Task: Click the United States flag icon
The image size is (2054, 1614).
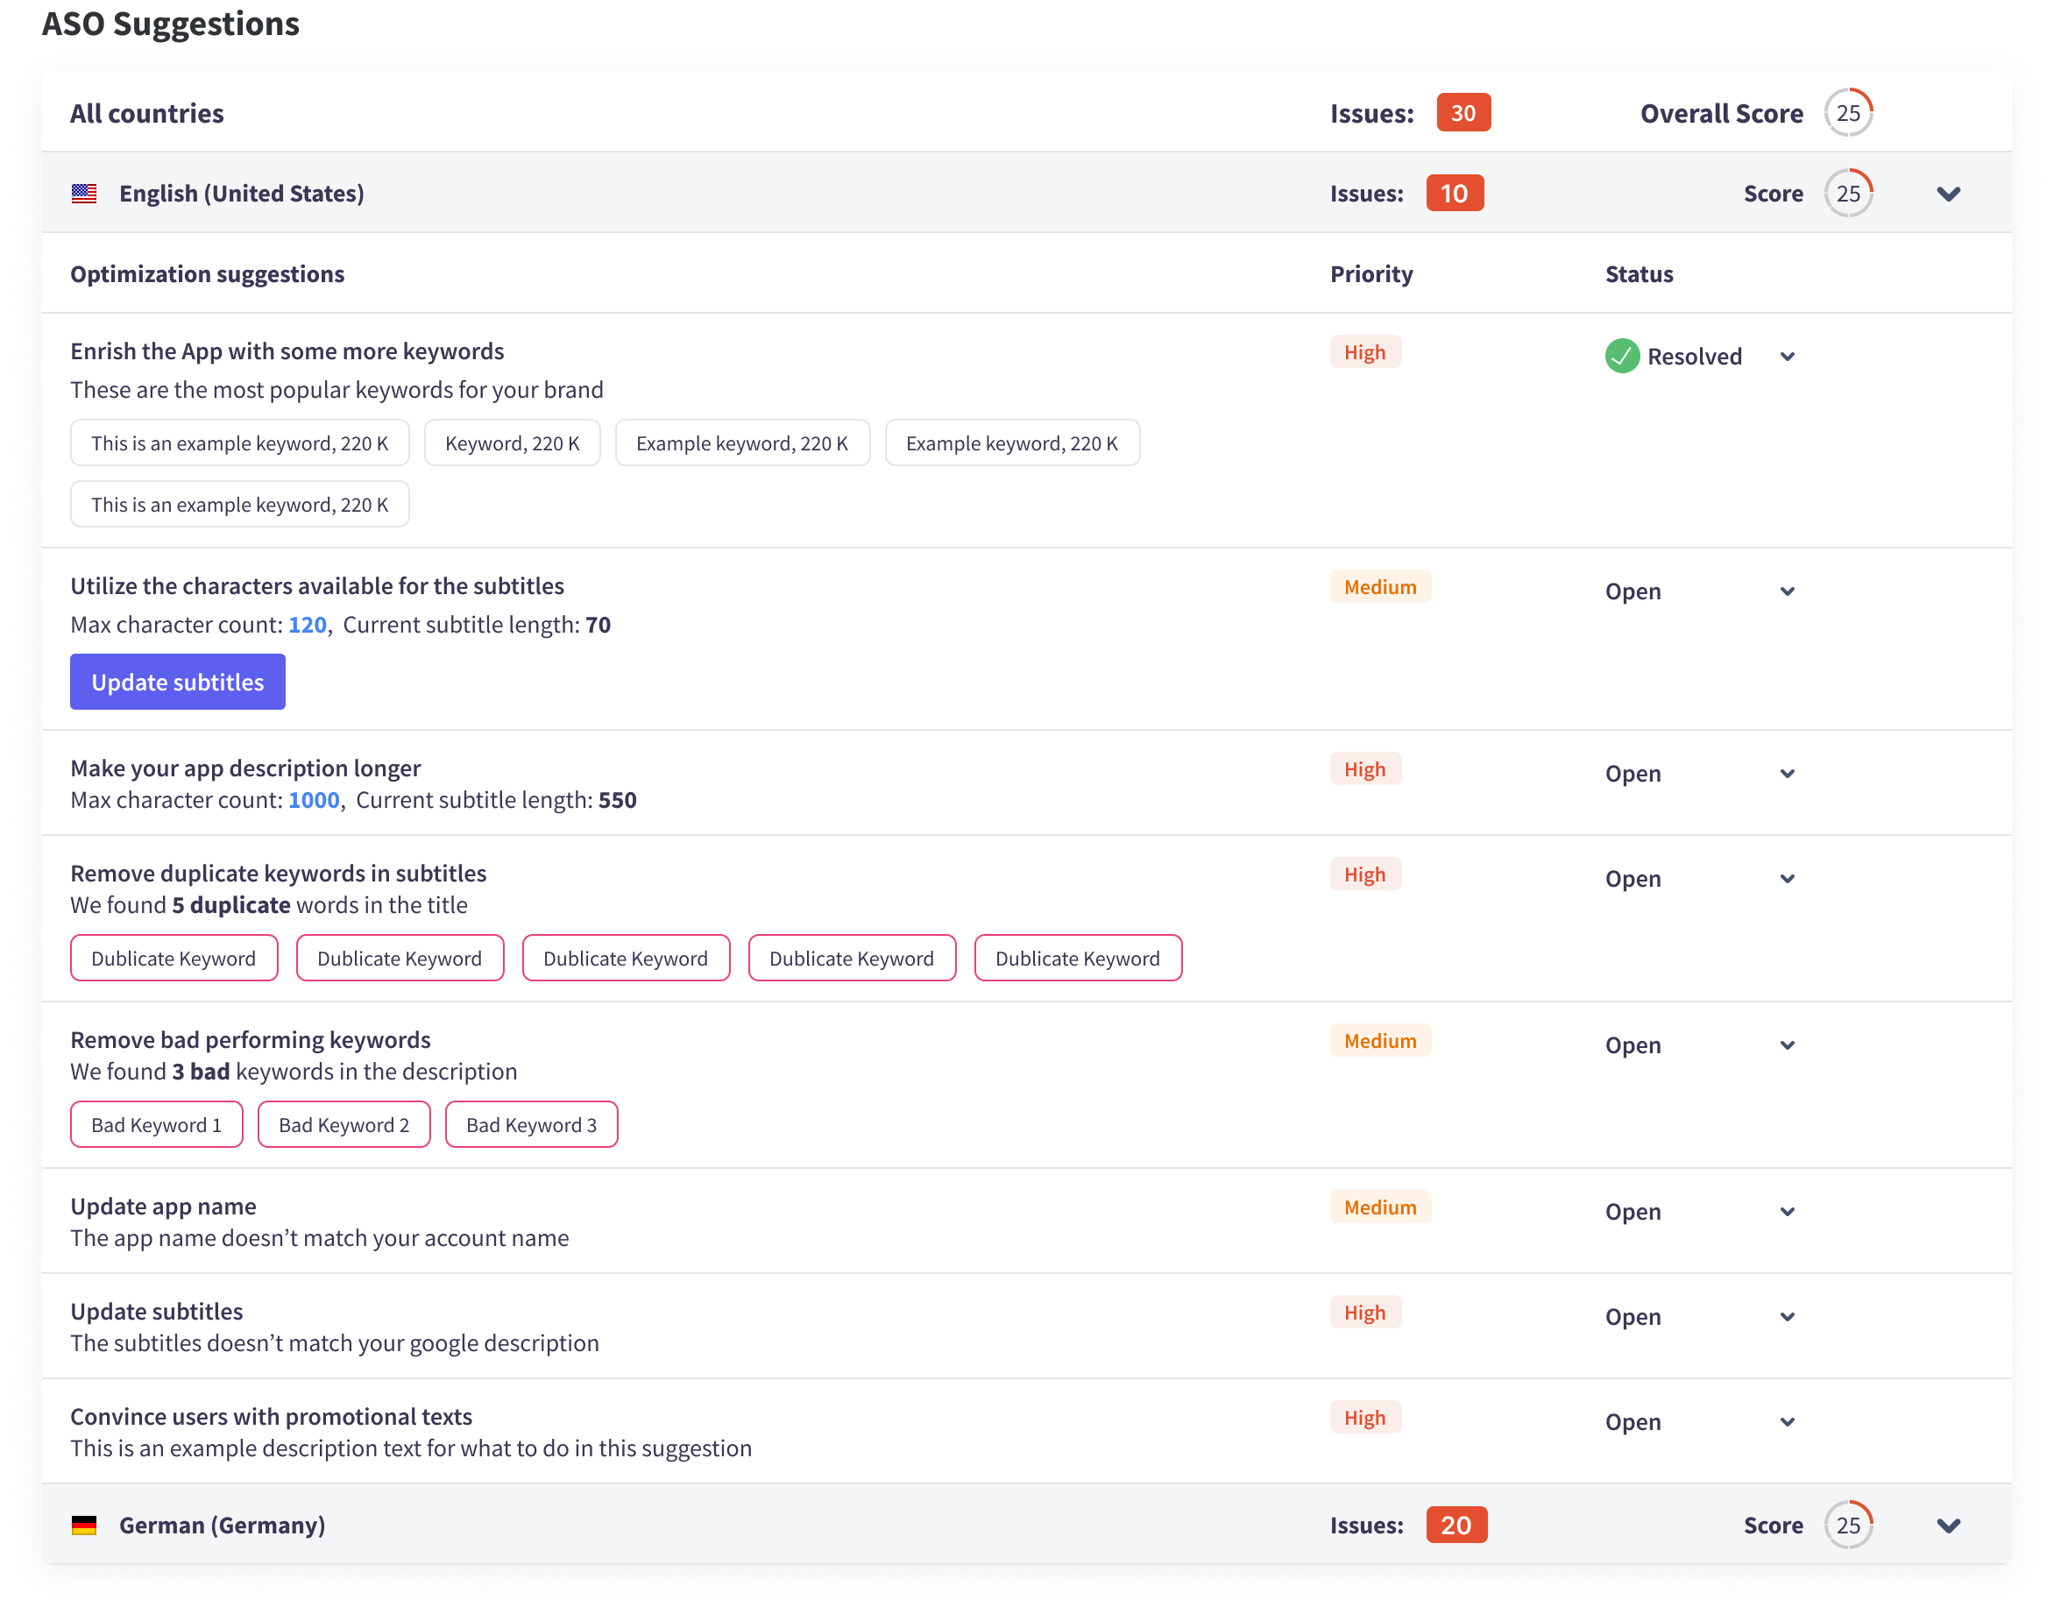Action: point(84,194)
